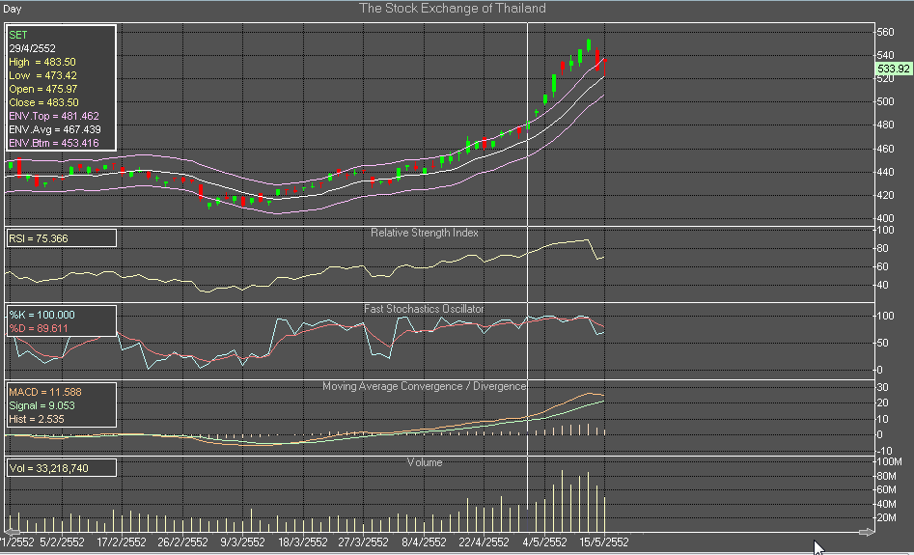Click the "5/2/2552" date label
The height and width of the screenshot is (555, 914).
(x=62, y=542)
